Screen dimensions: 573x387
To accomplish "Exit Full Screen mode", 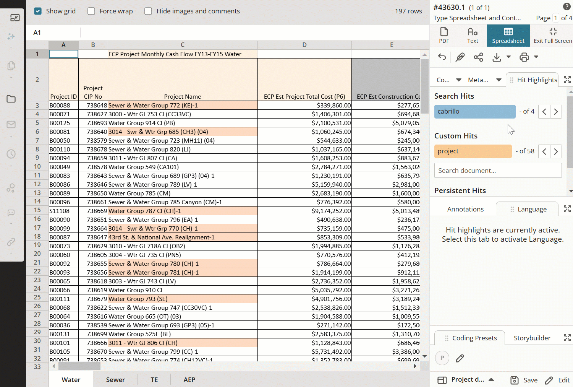I will coord(552,35).
